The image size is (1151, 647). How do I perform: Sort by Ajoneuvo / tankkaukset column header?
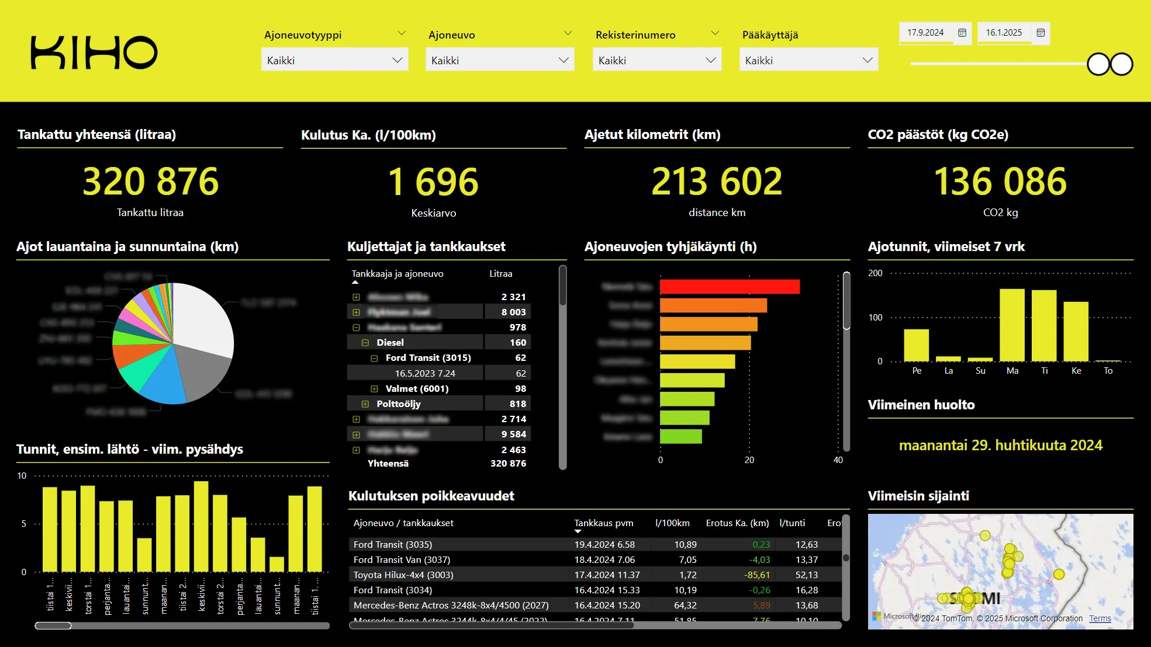coord(403,523)
